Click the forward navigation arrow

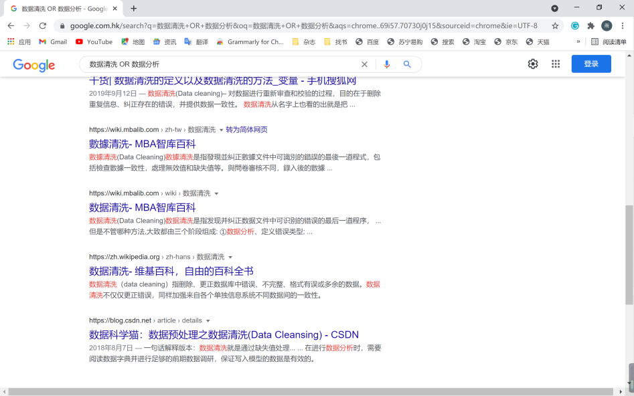coord(27,26)
